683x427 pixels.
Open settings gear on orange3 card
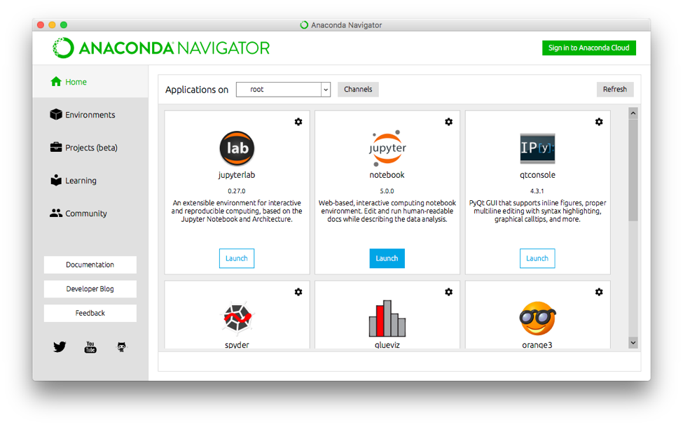tap(599, 292)
